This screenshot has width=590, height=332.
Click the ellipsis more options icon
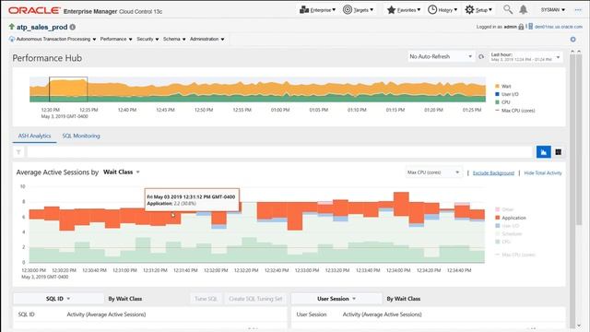click(x=578, y=10)
